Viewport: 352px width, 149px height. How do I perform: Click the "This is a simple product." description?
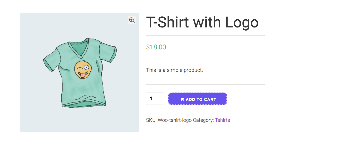(x=174, y=70)
